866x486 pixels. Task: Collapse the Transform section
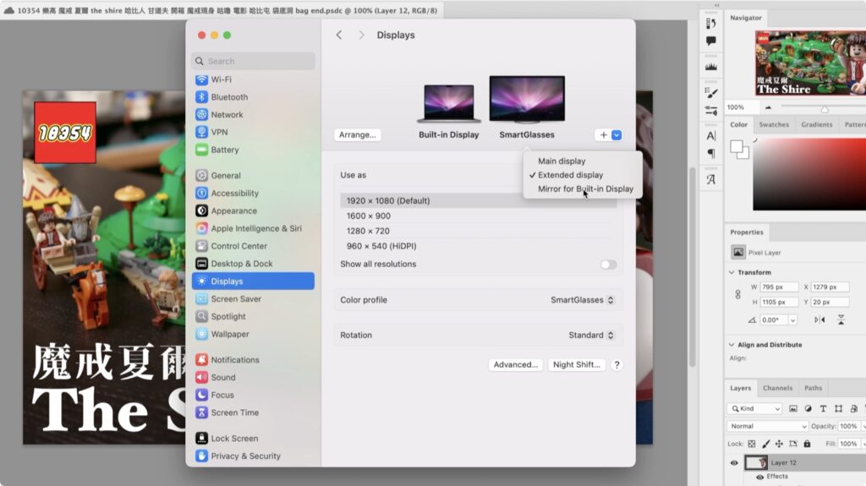pos(732,272)
